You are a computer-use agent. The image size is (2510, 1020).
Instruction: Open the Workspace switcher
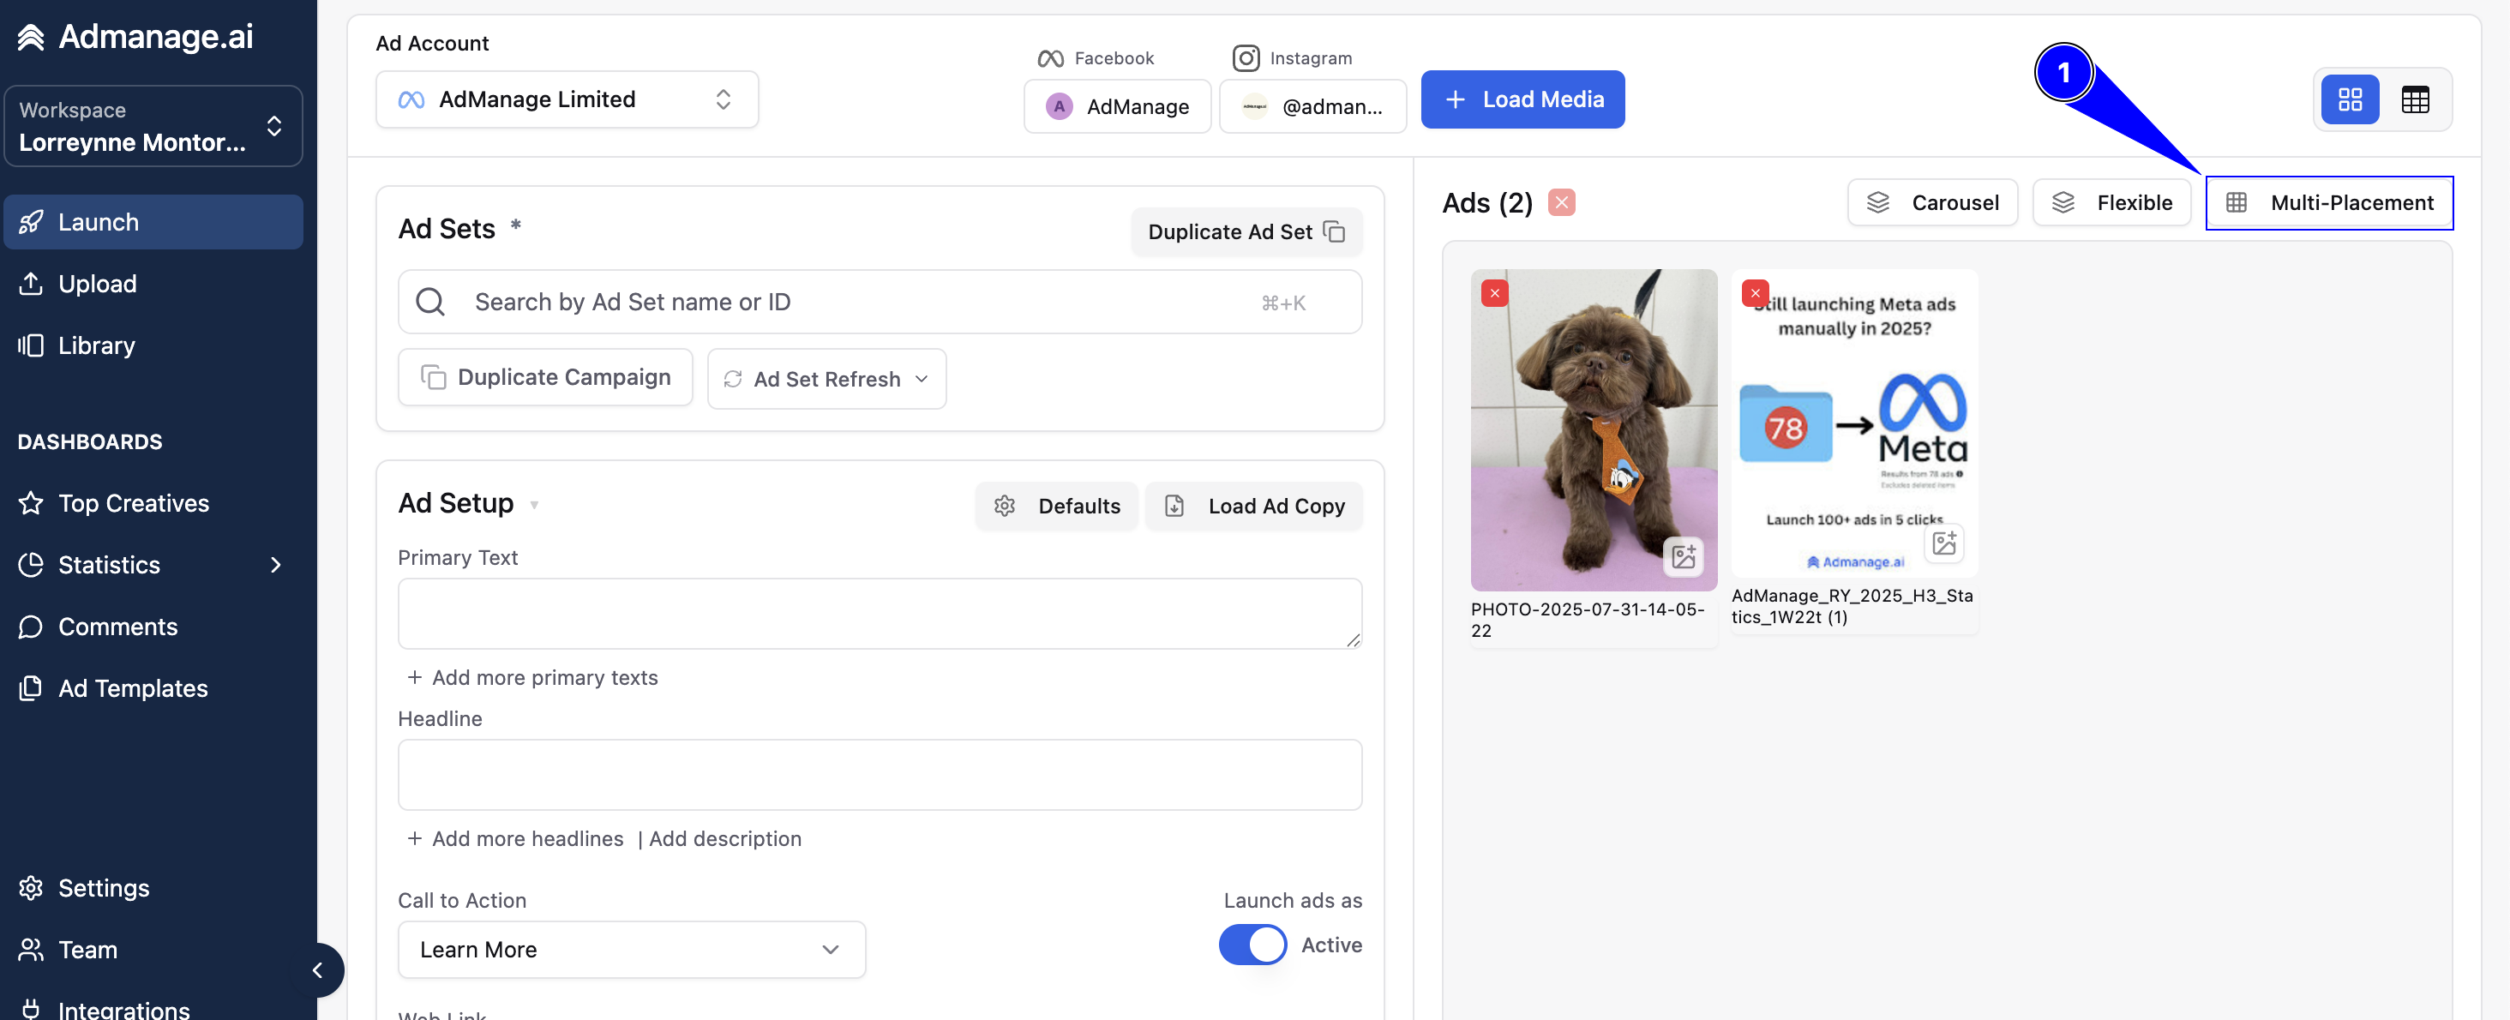(153, 126)
